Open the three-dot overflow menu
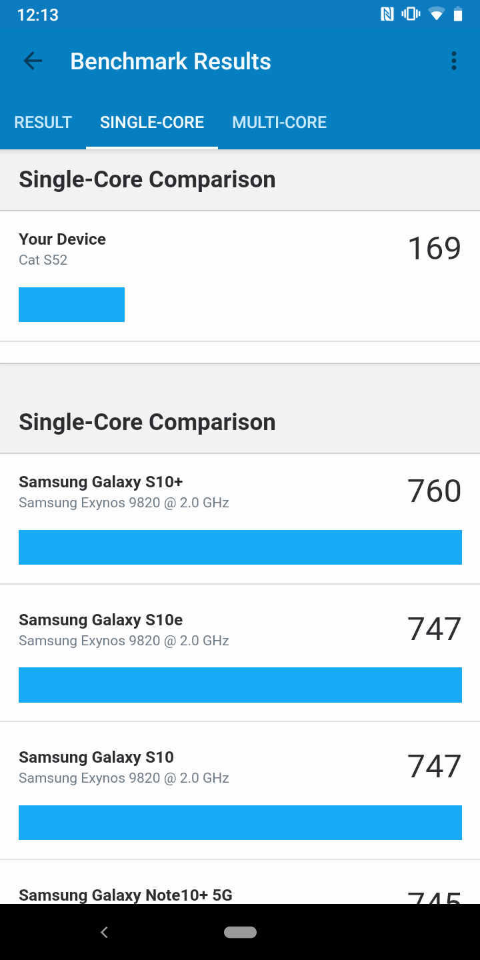 (454, 61)
